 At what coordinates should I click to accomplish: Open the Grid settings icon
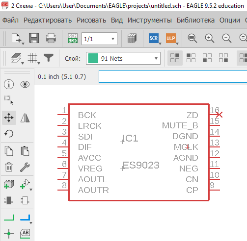coord(32,58)
